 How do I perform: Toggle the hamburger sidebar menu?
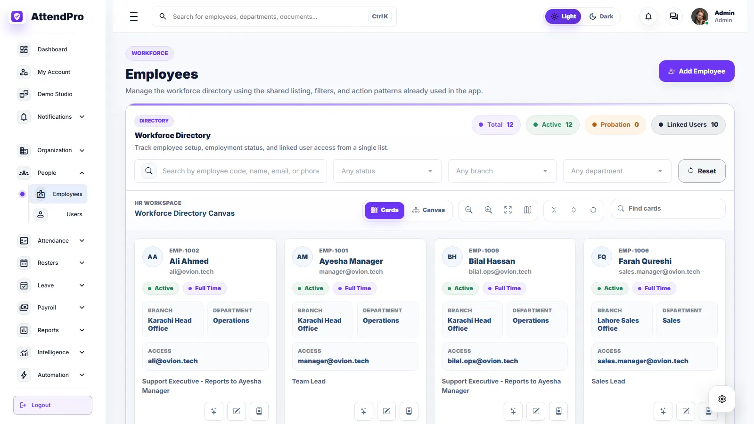[134, 16]
